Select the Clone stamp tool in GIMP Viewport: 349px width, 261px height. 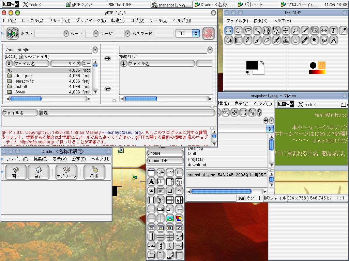coord(286,40)
